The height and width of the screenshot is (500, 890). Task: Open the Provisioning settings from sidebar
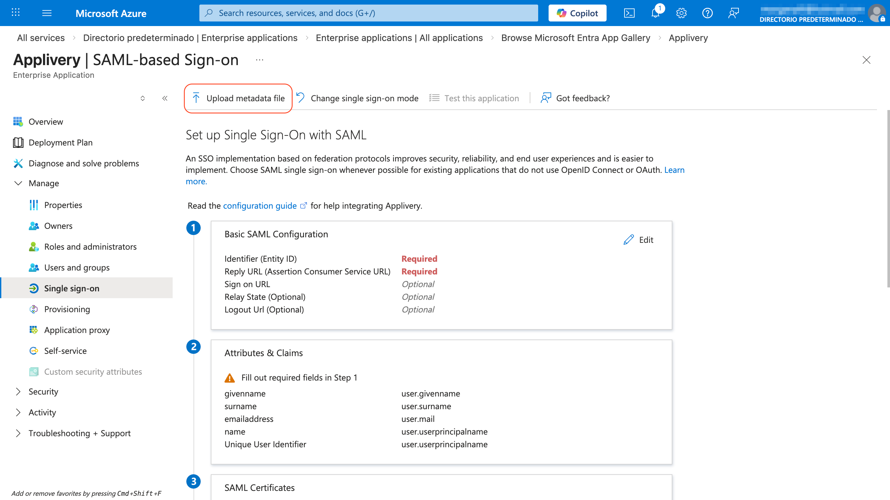pyautogui.click(x=67, y=309)
